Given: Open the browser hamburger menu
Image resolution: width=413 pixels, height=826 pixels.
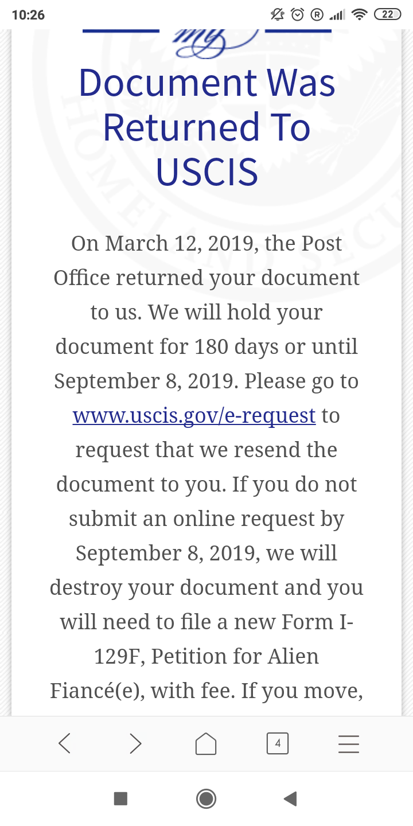Looking at the screenshot, I should pyautogui.click(x=349, y=743).
